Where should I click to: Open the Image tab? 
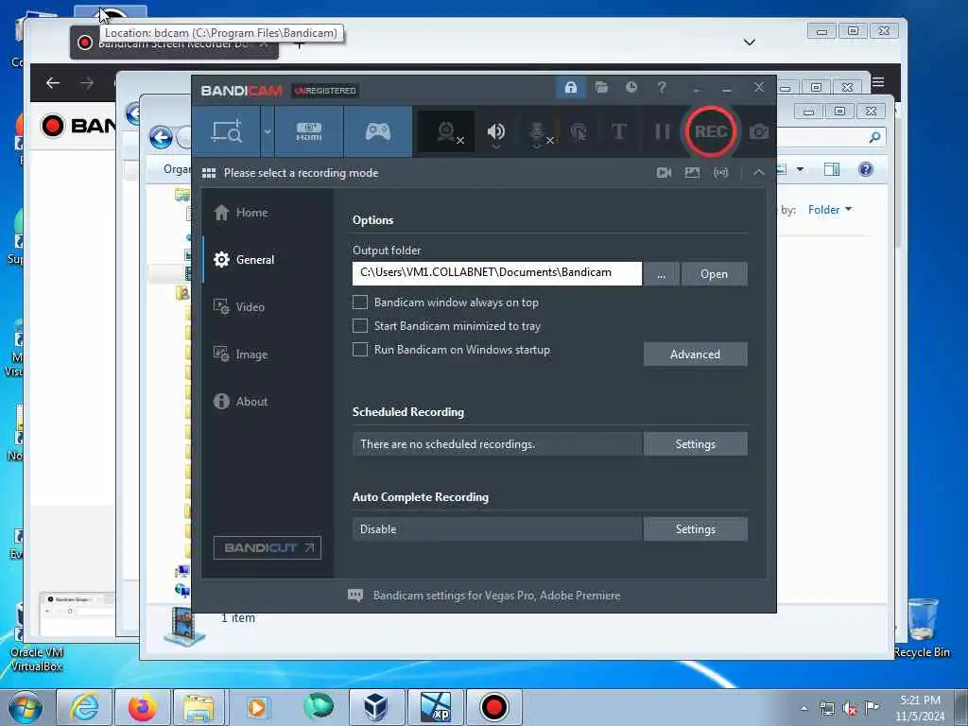tap(240, 354)
